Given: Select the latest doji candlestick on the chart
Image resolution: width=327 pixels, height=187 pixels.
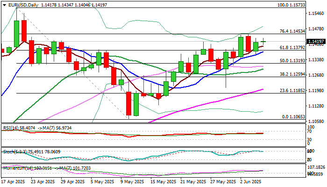Looking at the screenshot, I should pyautogui.click(x=263, y=42).
